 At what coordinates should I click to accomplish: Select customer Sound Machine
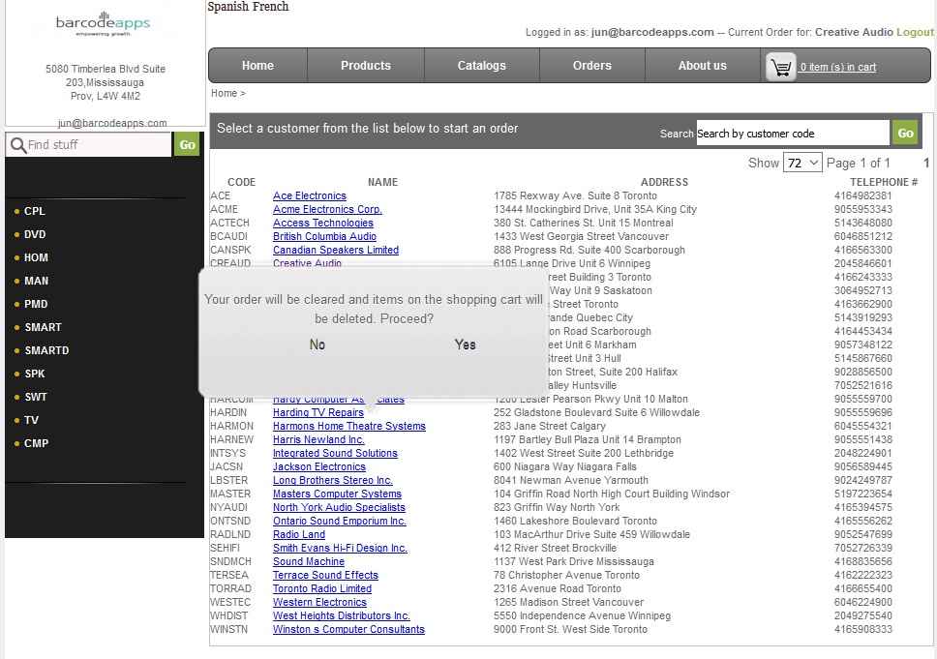tap(309, 561)
